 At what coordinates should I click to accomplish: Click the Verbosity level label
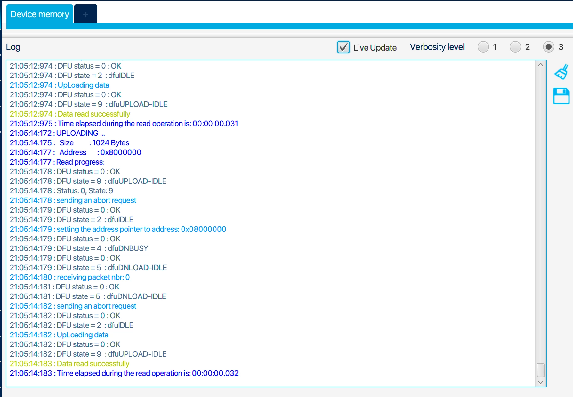click(x=437, y=47)
